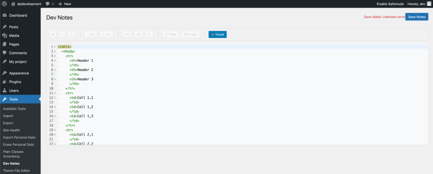Collapse the Cell 1,1 fold on line 12
Image resolution: width=433 pixels, height=174 pixels.
[x=55, y=98]
